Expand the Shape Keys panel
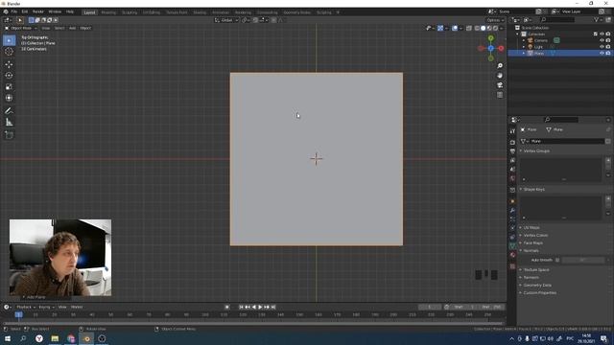This screenshot has height=345, width=614. pyautogui.click(x=534, y=190)
